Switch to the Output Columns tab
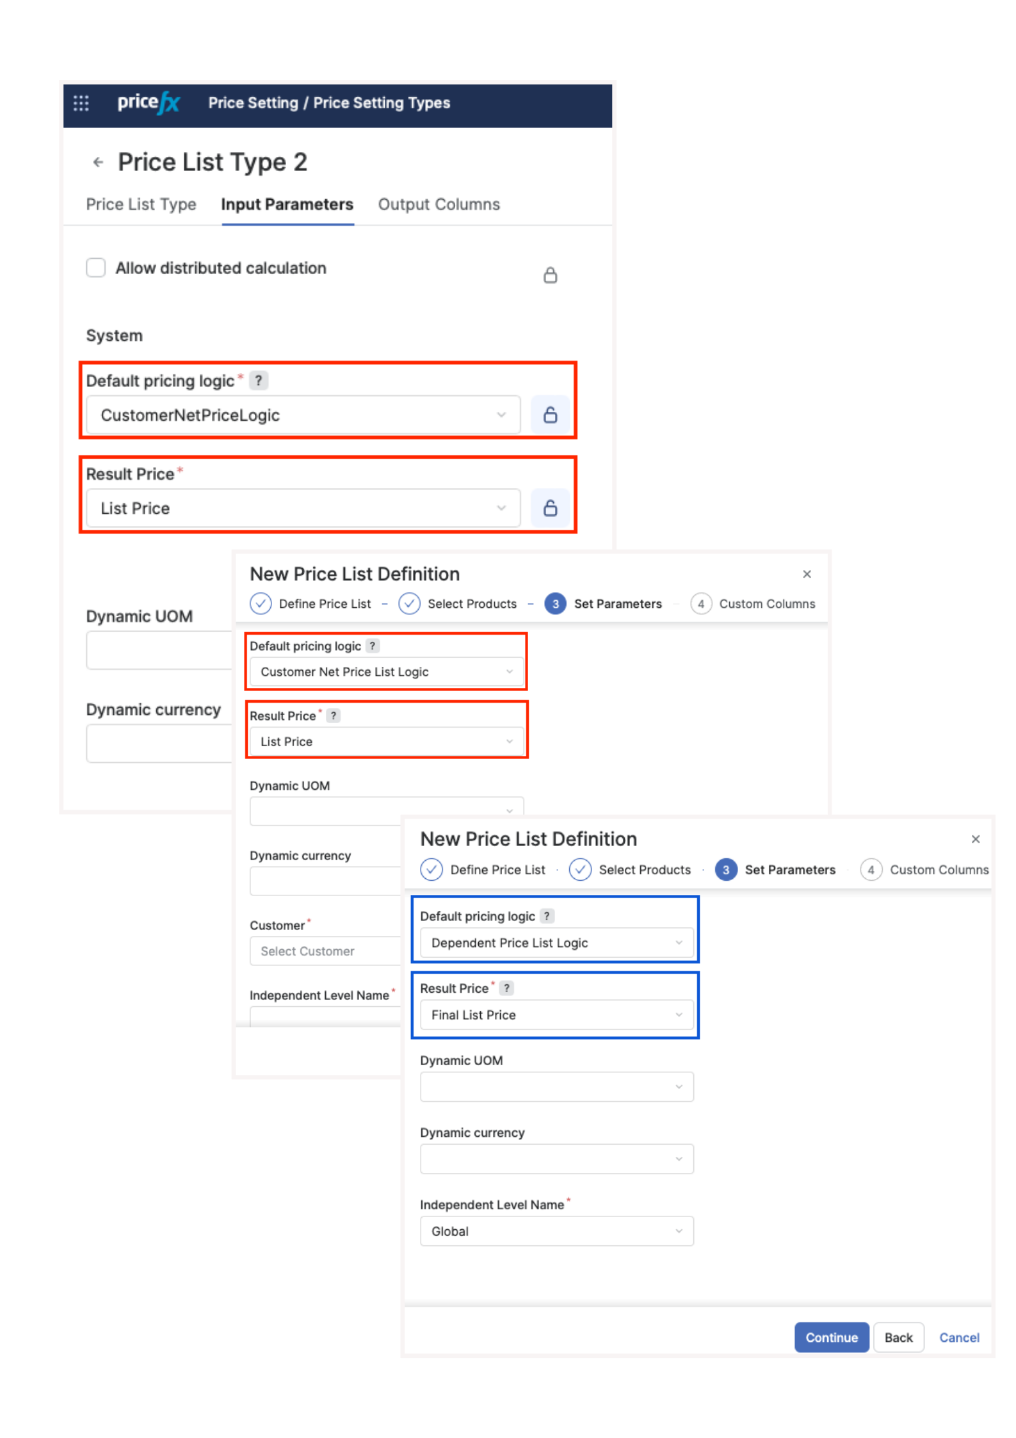 [x=439, y=205]
